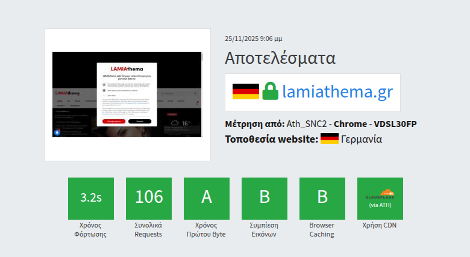This screenshot has width=470, height=257.
Task: Click the Συνολικά Requests label
Action: [149, 229]
